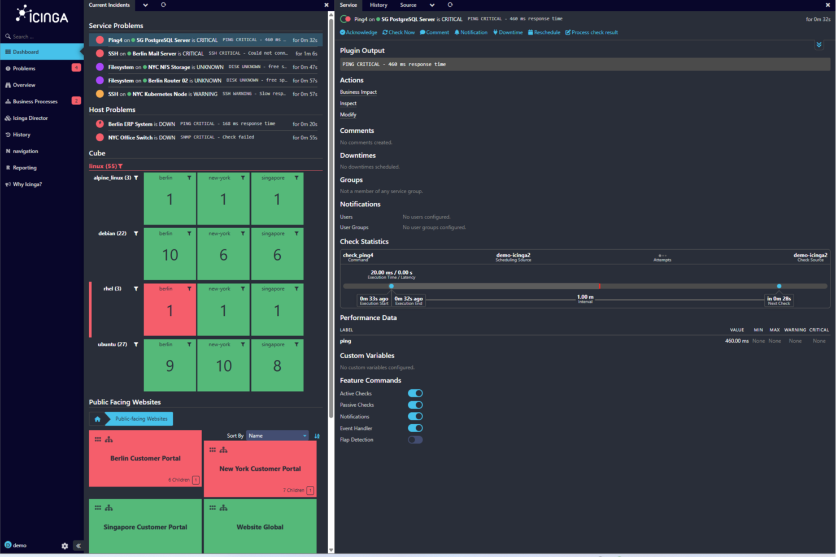836x557 pixels.
Task: Toggle the Active Checks switch
Action: 415,393
